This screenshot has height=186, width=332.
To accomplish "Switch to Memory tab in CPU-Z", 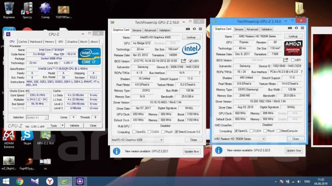I will tap(50, 42).
